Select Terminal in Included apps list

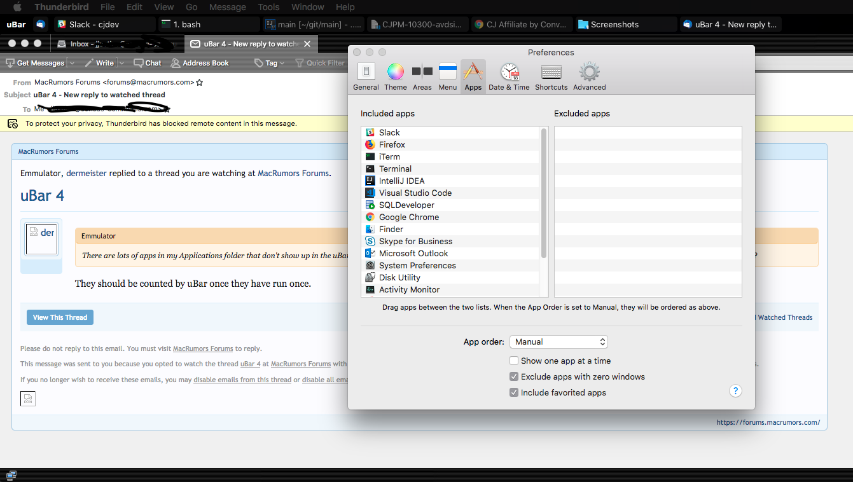tap(450, 169)
